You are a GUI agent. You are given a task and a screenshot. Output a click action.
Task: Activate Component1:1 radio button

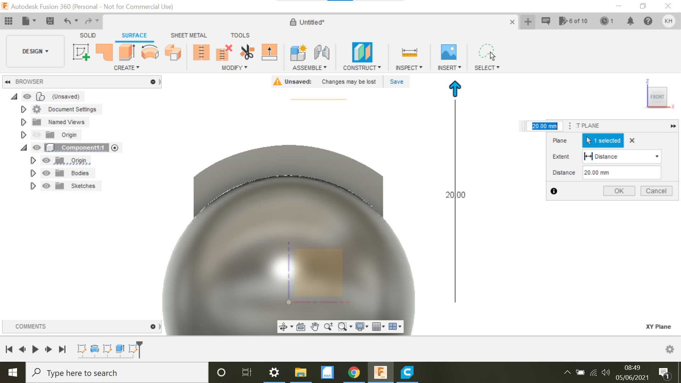[115, 148]
